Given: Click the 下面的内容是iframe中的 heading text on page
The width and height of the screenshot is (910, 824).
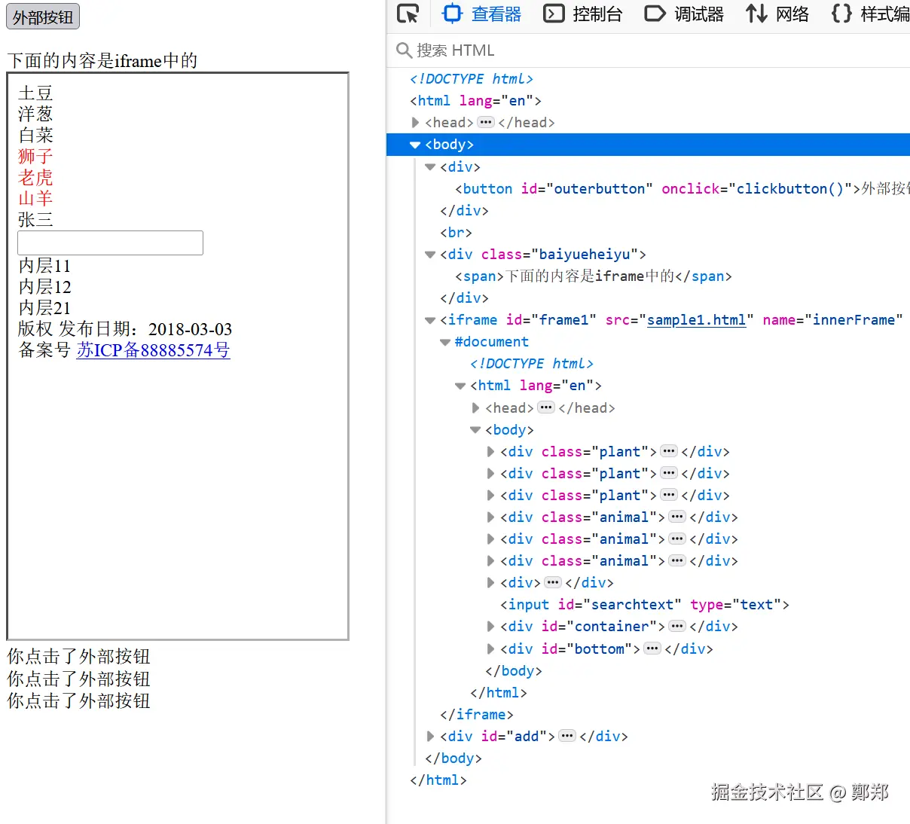Looking at the screenshot, I should pos(102,60).
